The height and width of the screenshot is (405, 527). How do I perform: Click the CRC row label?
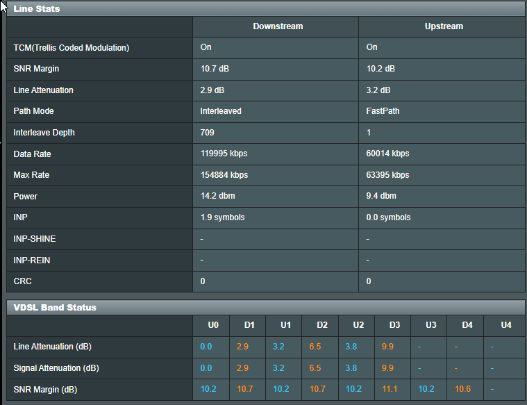pyautogui.click(x=22, y=281)
